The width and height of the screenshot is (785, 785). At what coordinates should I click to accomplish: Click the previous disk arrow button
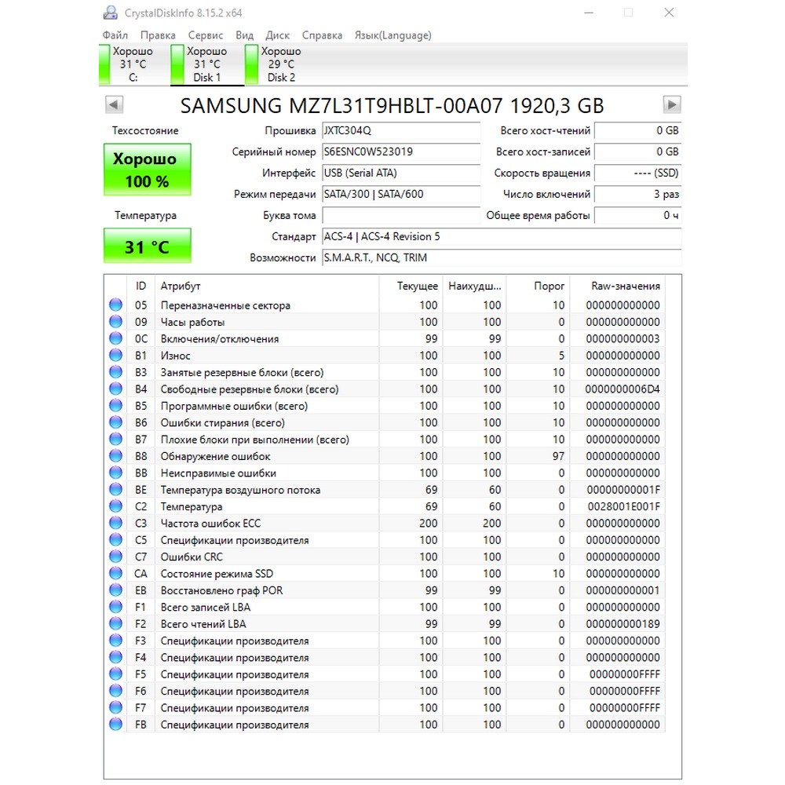114,104
